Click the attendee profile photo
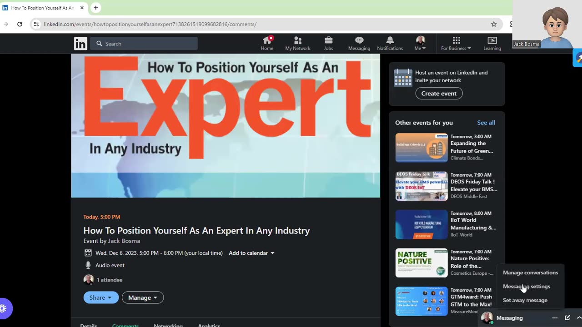Screen dimensions: 582x327 (89, 280)
